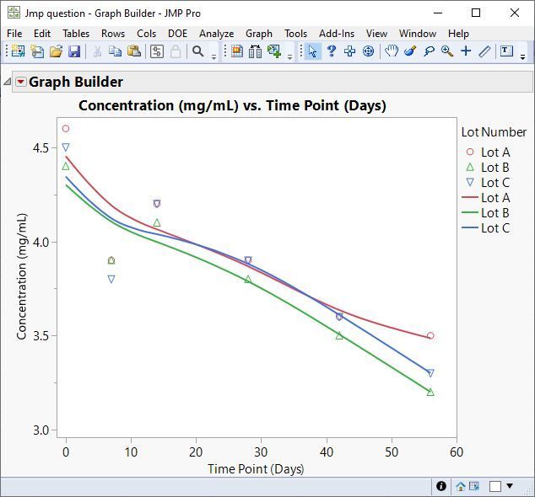
Task: Click the Lot A data point at day 0
Action: (x=66, y=128)
